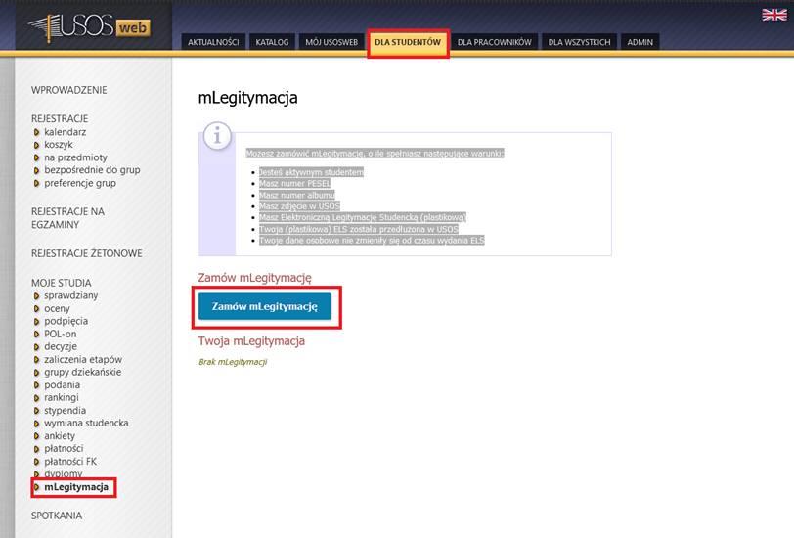Screen dimensions: 794x538
Task: Open the DLA STUDENTÓW tab
Action: point(408,42)
